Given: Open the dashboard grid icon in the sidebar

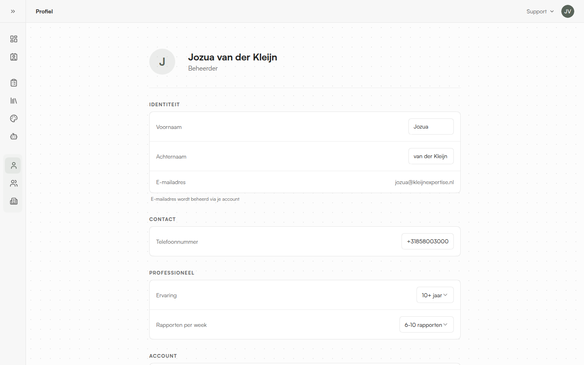Looking at the screenshot, I should [x=14, y=39].
